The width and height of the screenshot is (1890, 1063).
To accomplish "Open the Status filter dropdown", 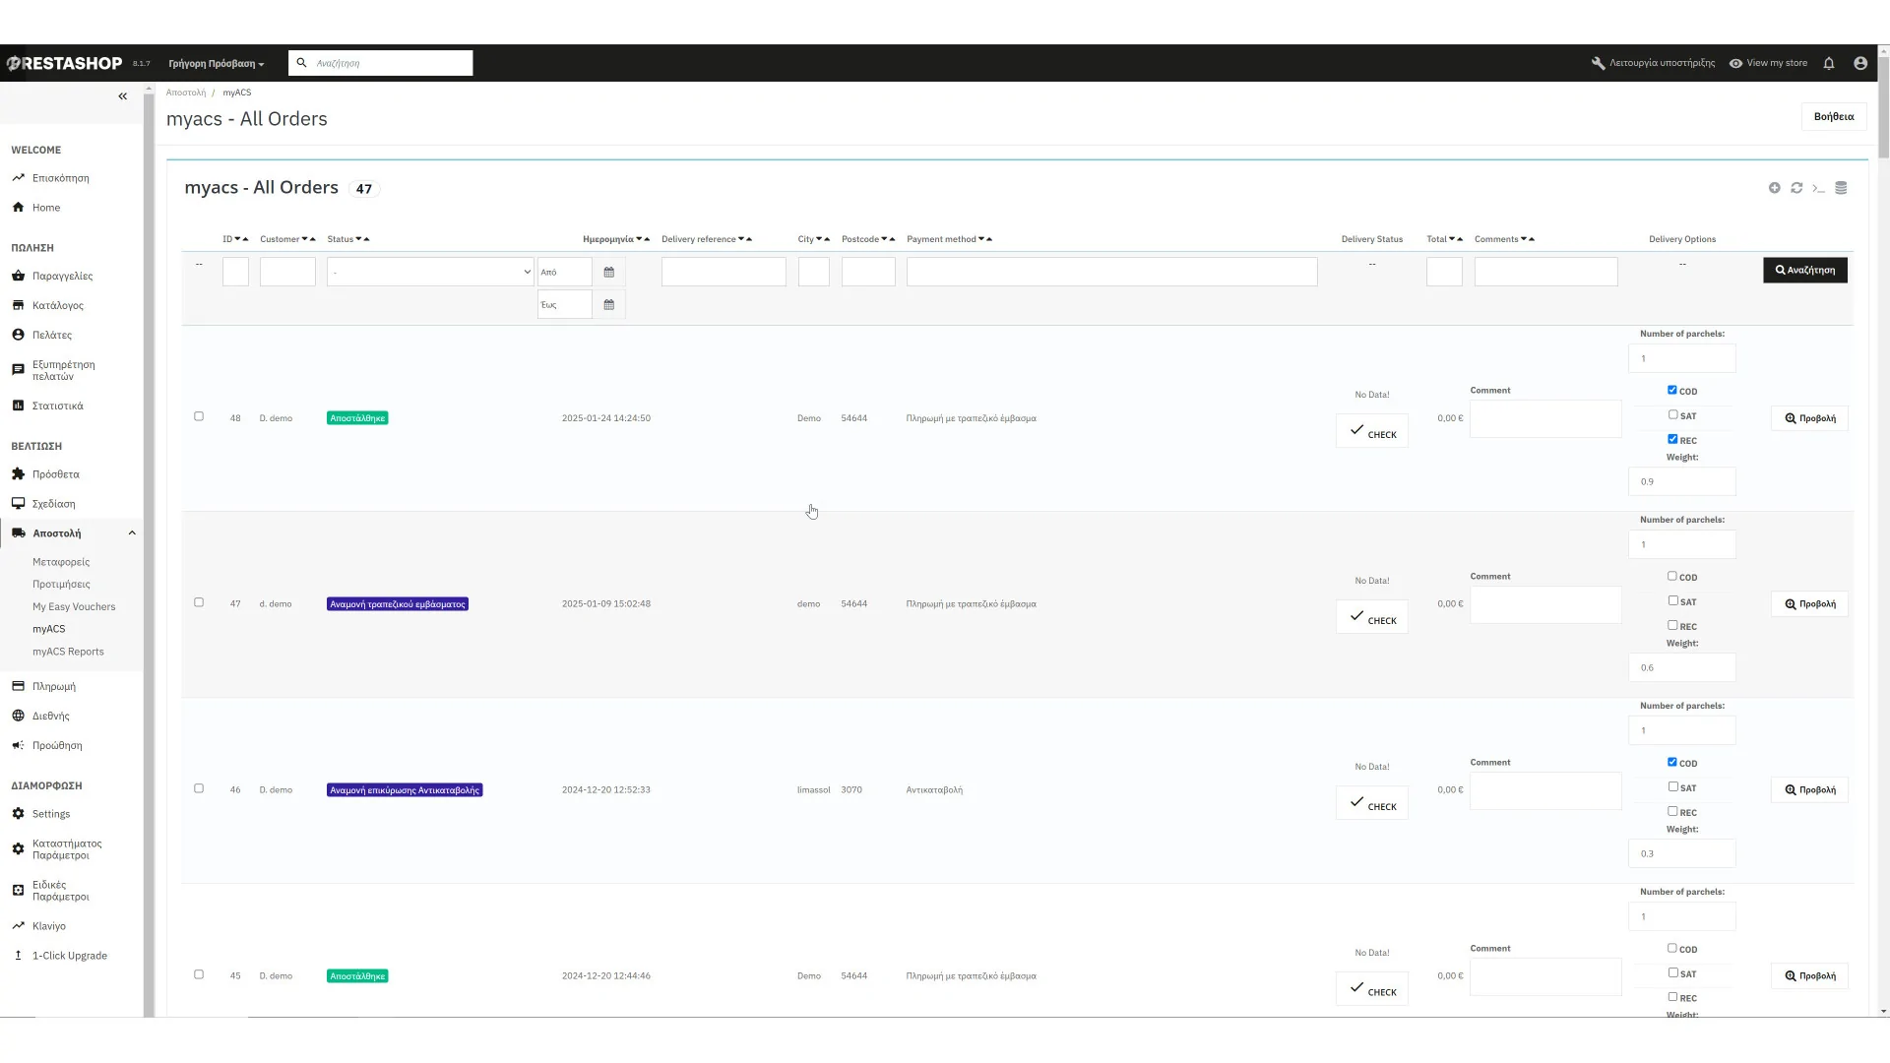I will point(430,272).
